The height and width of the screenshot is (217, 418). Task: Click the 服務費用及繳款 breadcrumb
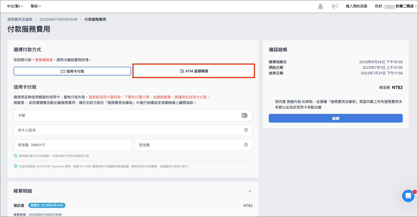tap(20, 19)
